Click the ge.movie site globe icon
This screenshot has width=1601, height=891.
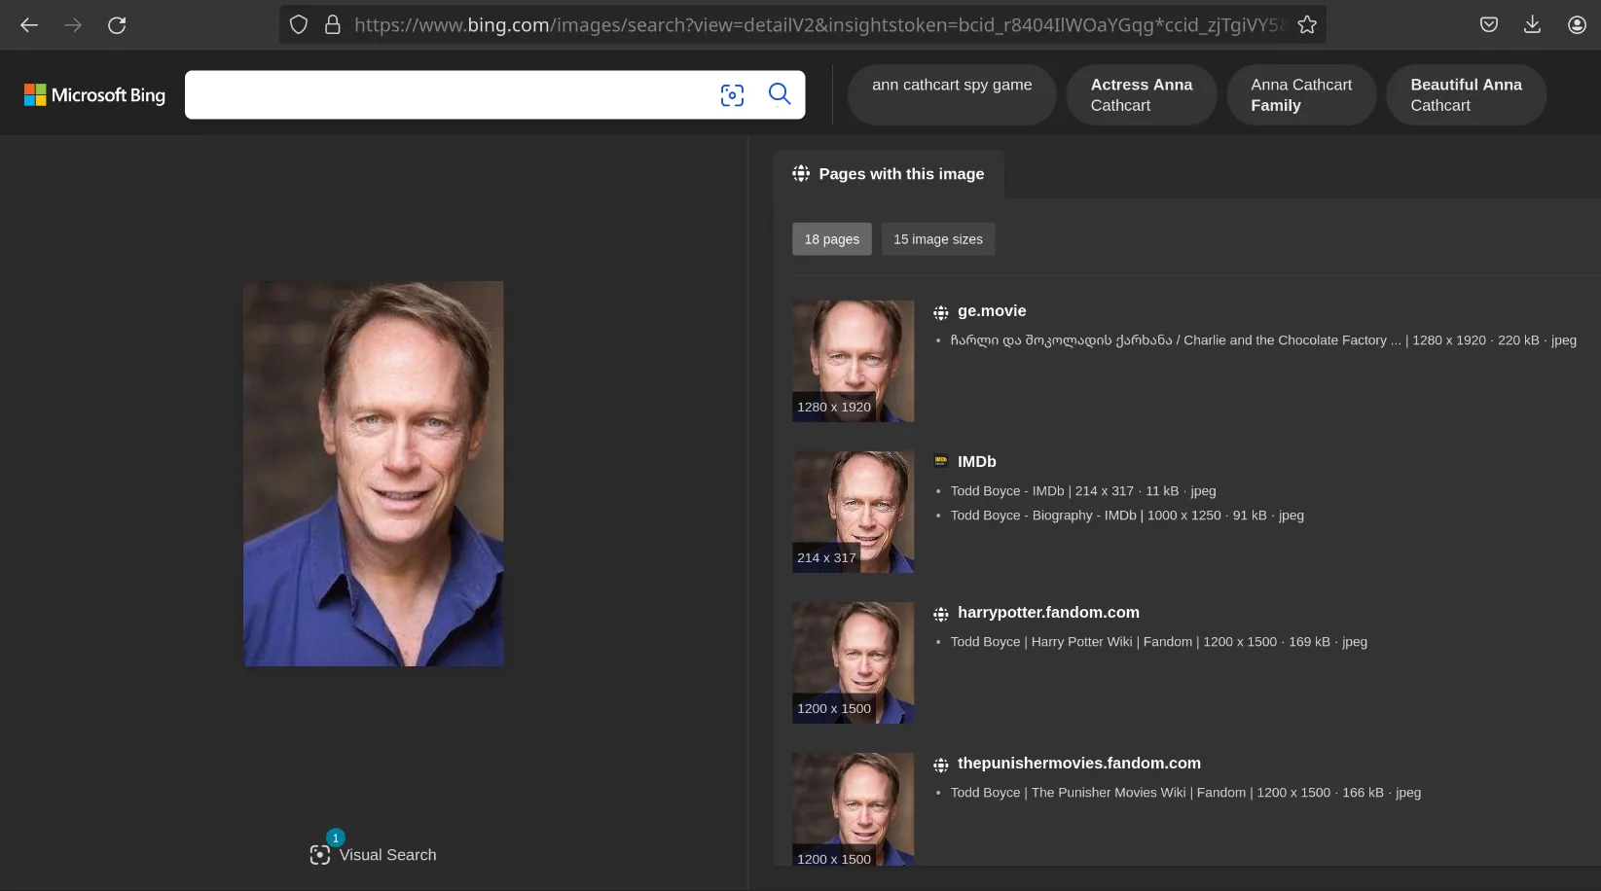point(941,312)
